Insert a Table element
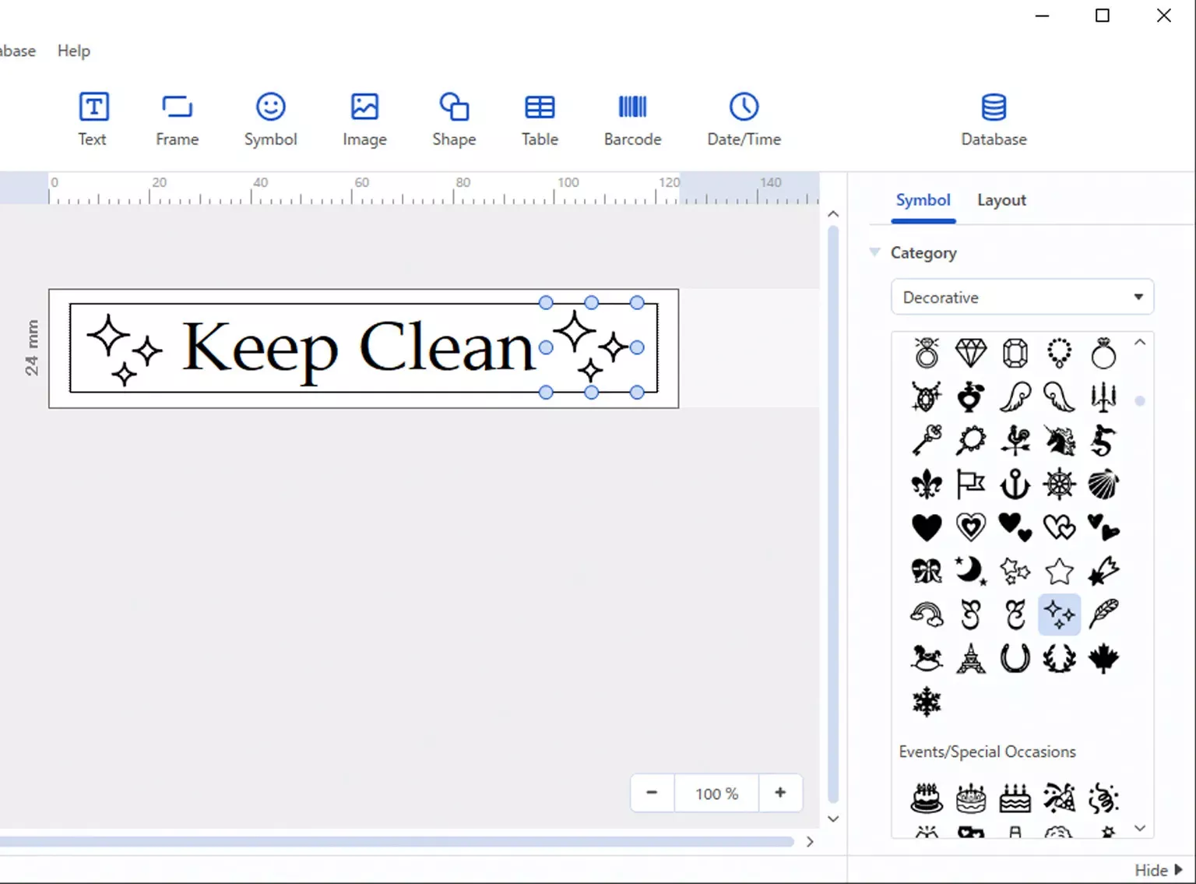This screenshot has width=1196, height=884. [539, 118]
